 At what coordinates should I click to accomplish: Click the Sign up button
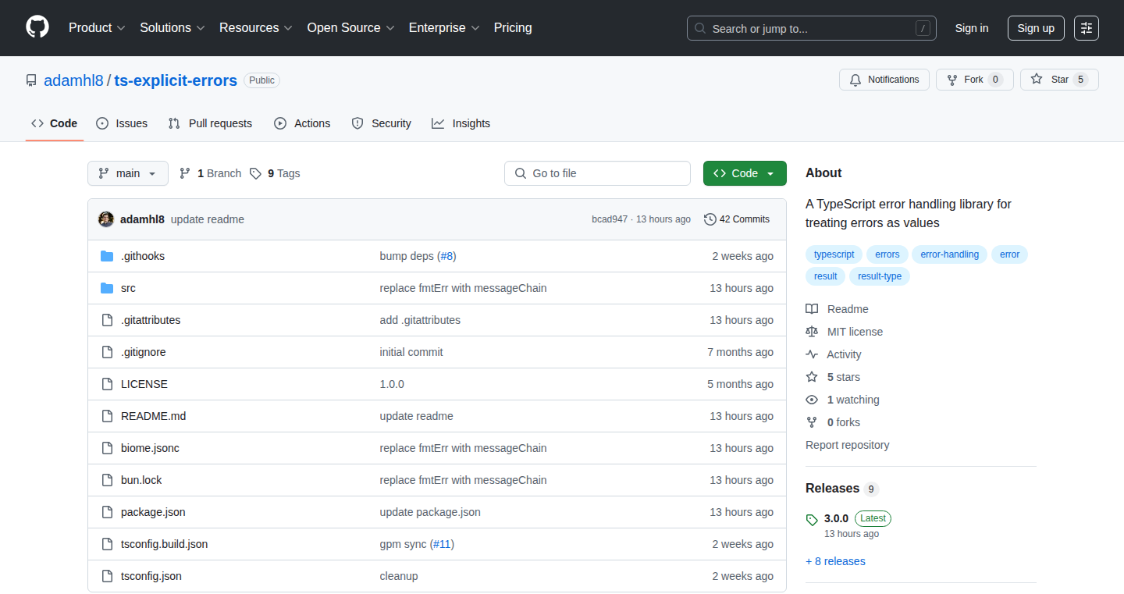point(1036,28)
